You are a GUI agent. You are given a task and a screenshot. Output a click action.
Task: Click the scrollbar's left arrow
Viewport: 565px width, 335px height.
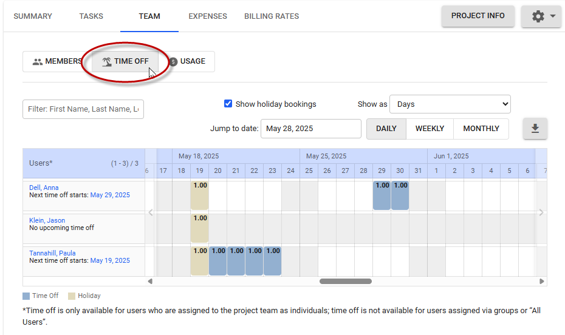[150, 281]
